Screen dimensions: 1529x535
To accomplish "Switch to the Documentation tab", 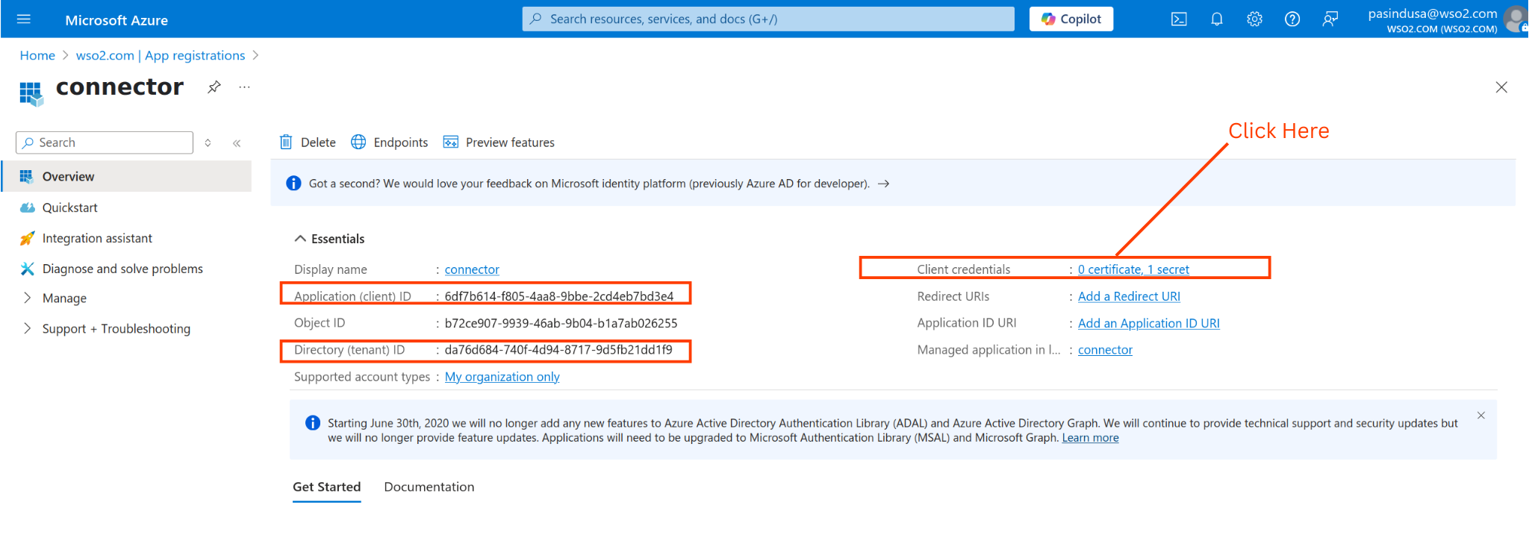I will [429, 487].
